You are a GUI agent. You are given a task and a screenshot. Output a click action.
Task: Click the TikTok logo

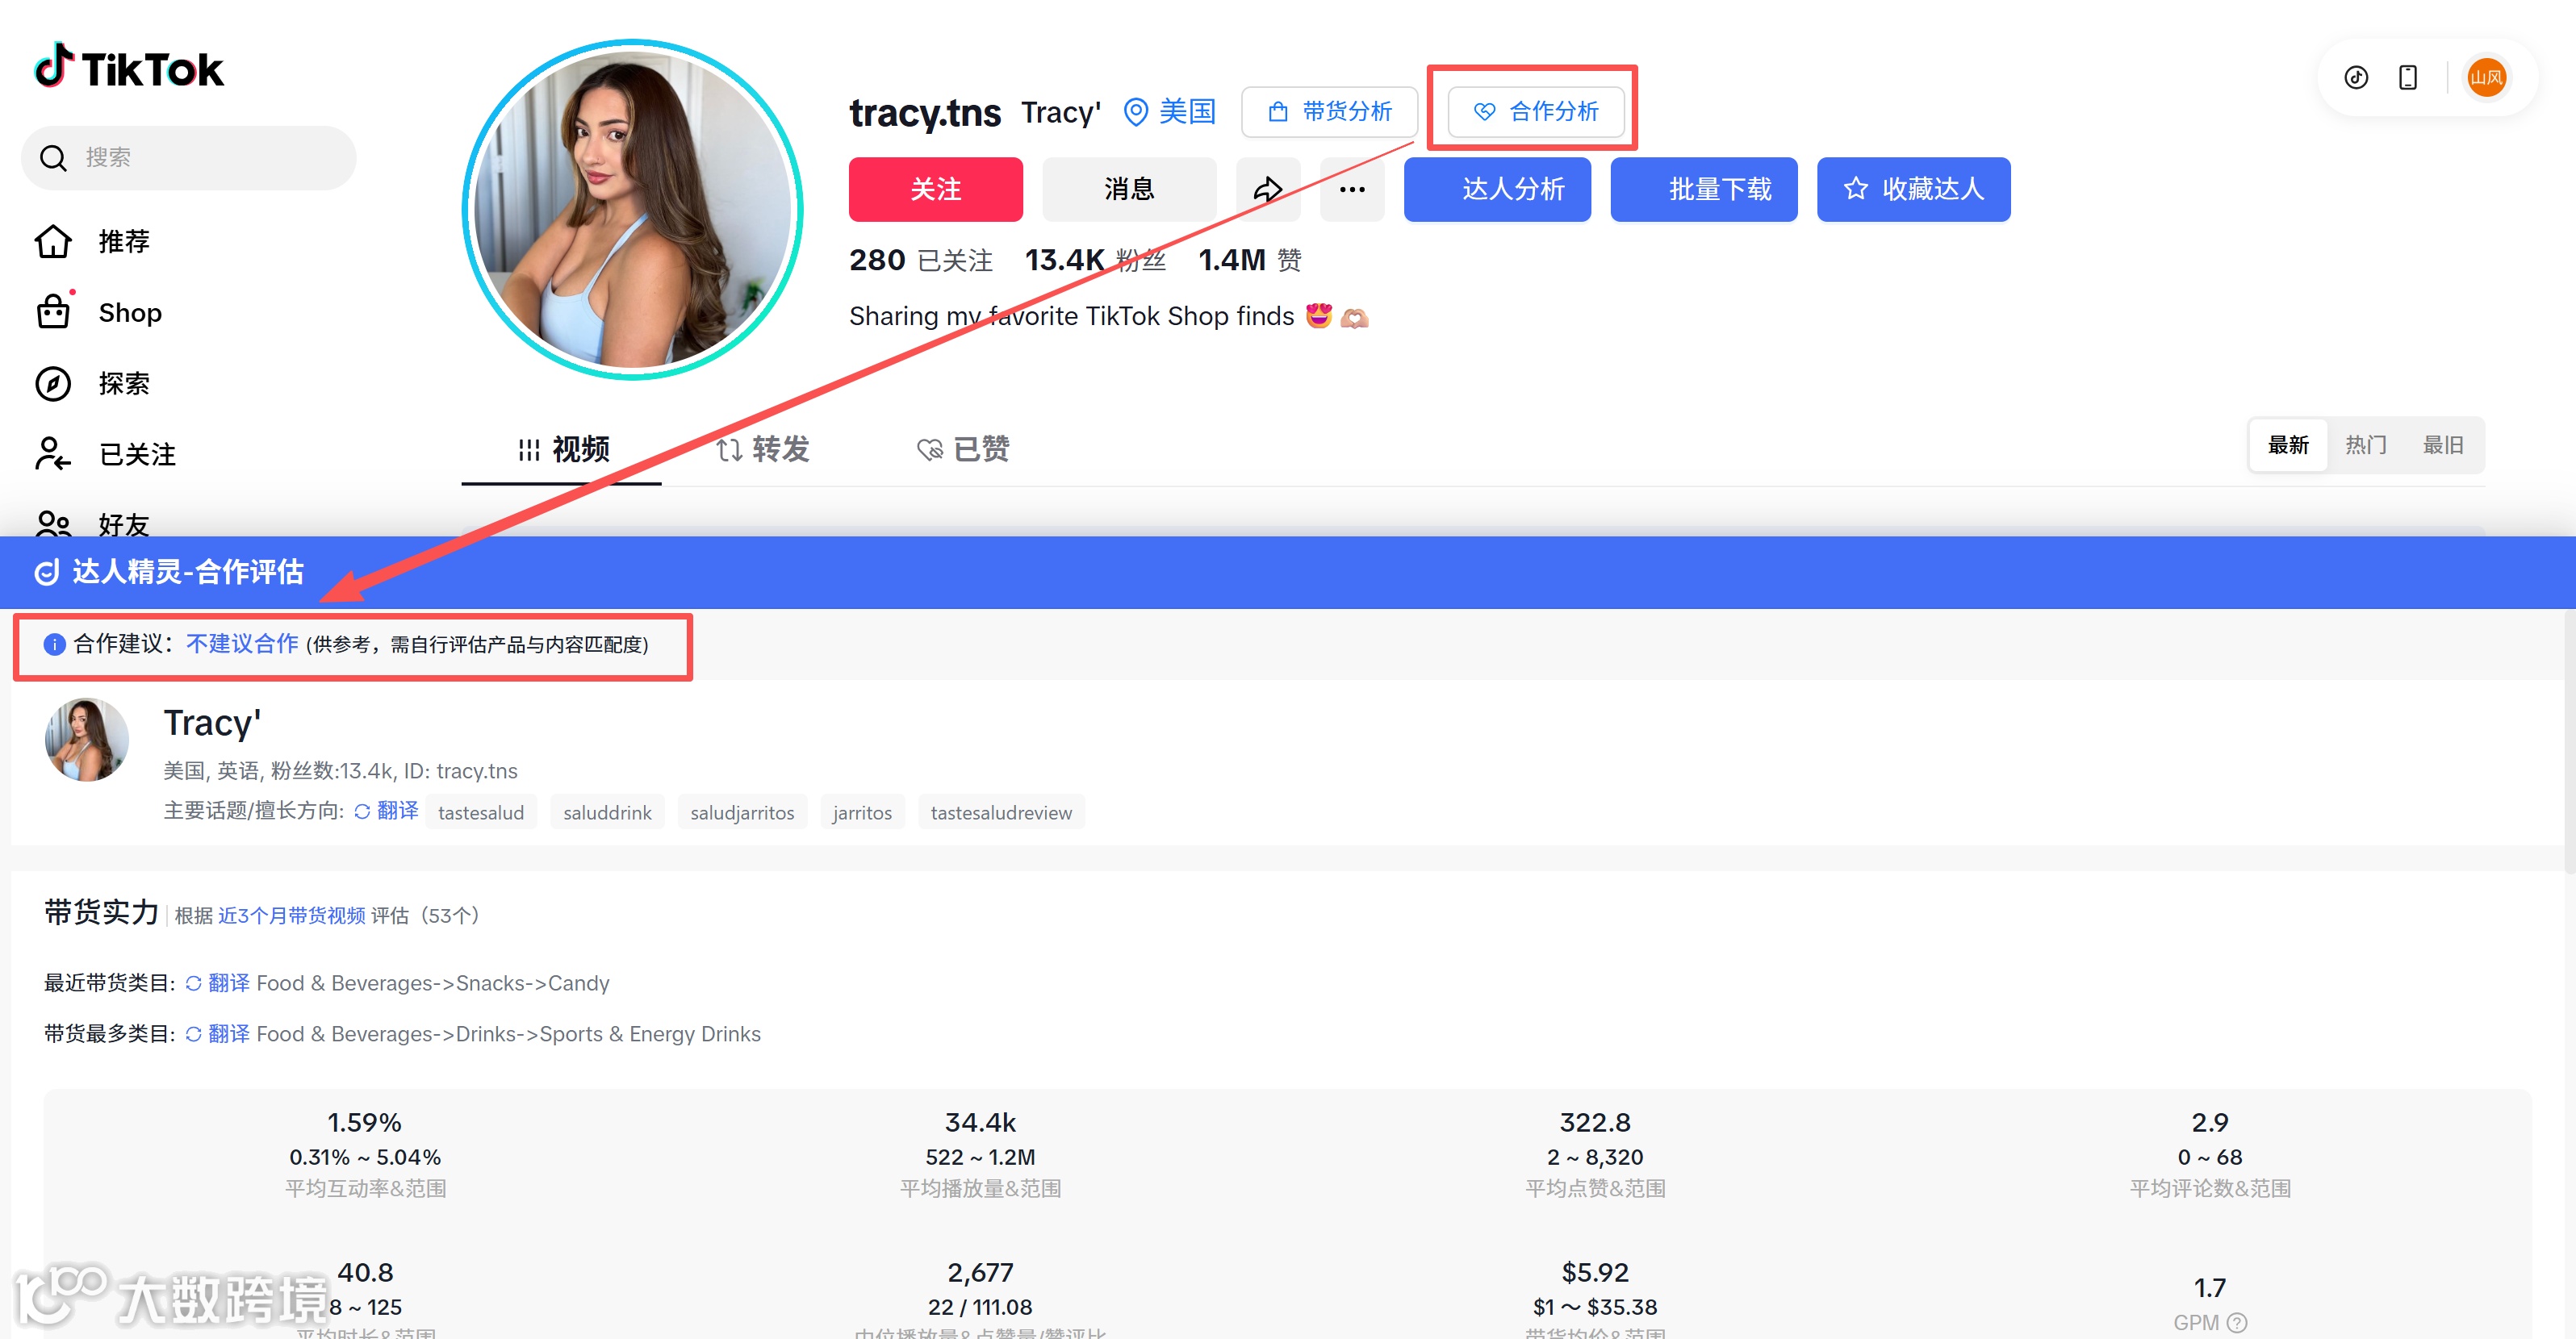130,67
